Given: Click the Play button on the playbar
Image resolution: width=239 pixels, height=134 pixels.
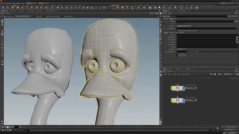Looking at the screenshot, I should pyautogui.click(x=10, y=127).
